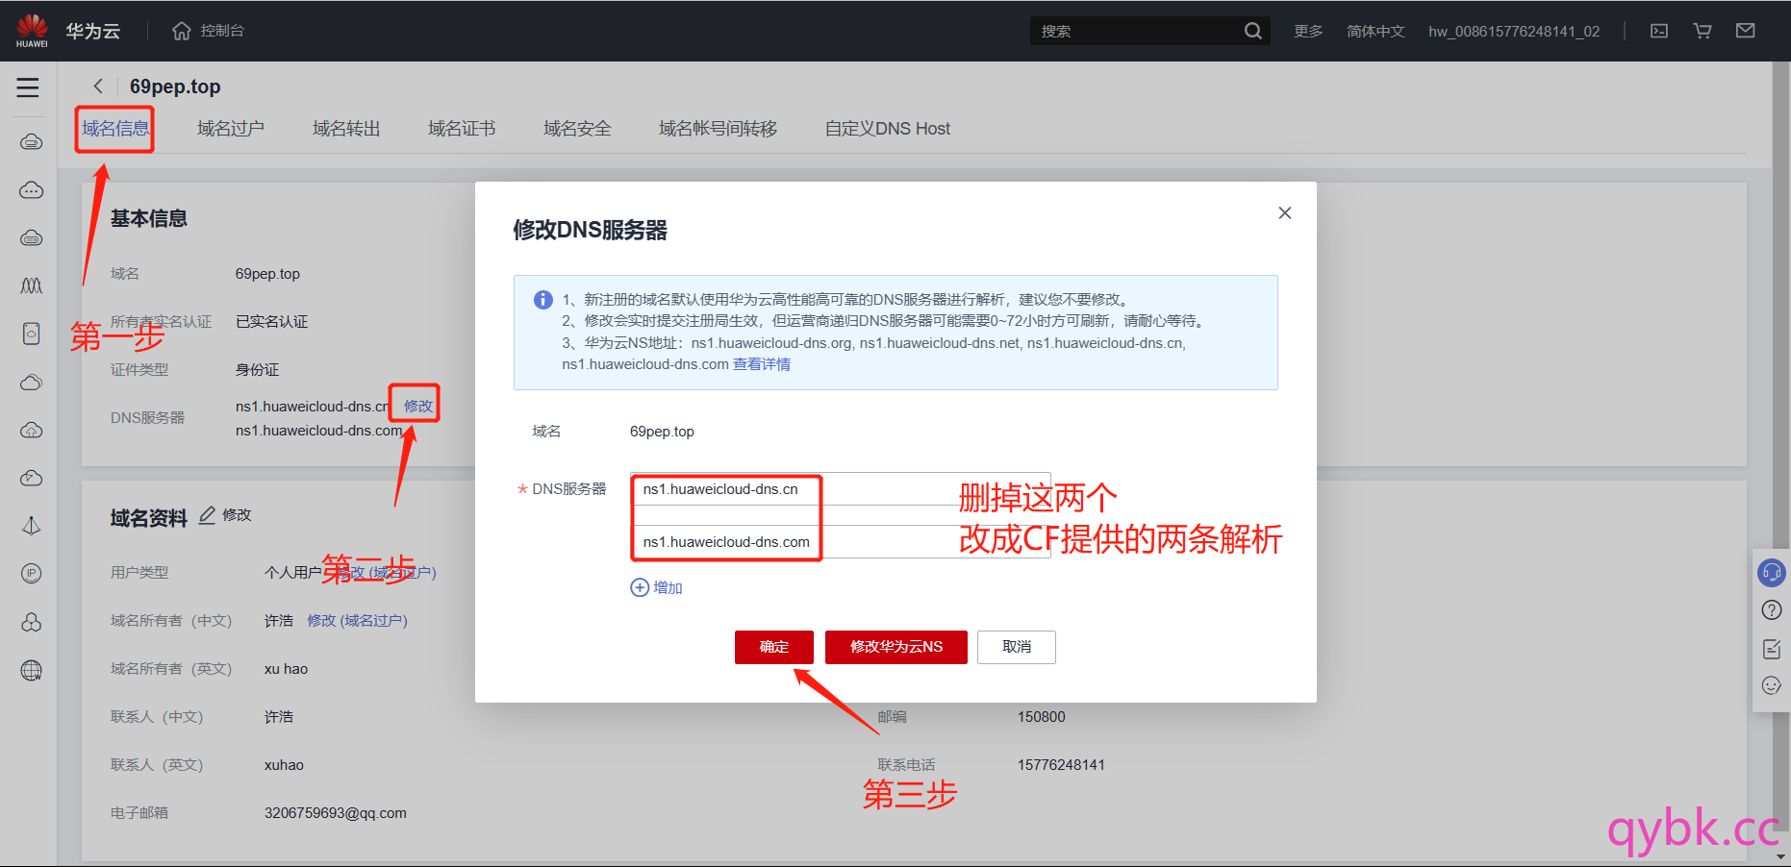Click the cloud with dots sidebar icon
Viewport: 1791px width, 867px height.
pos(32,190)
